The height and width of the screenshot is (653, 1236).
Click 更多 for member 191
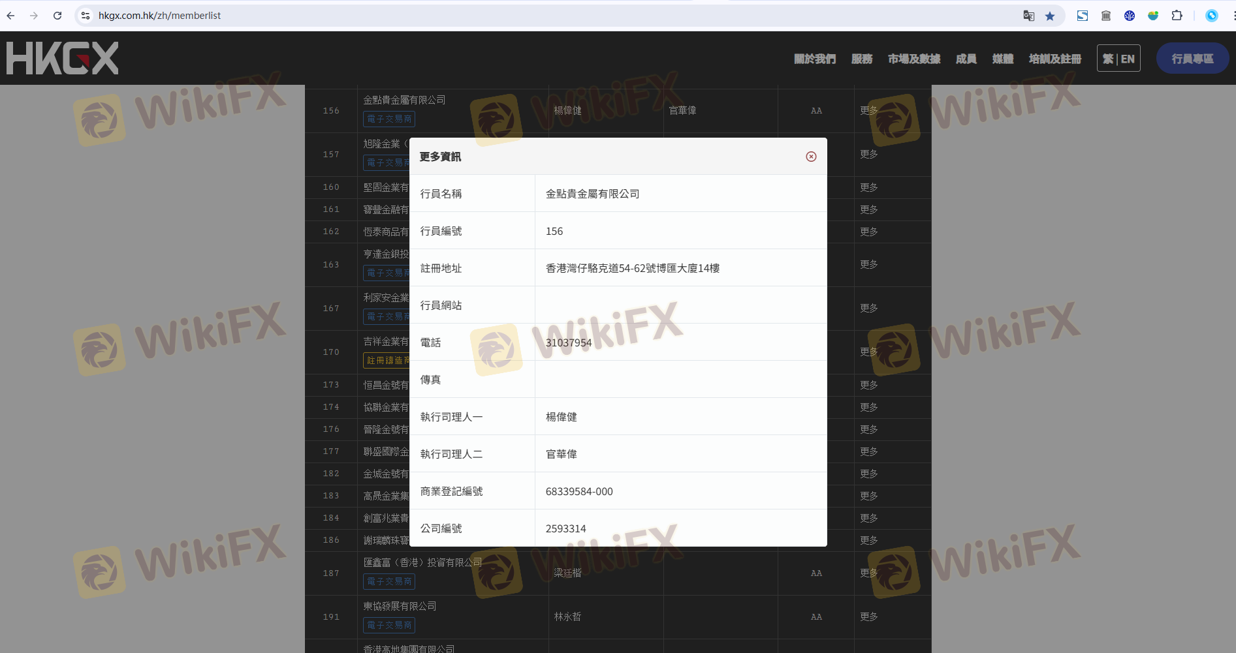(x=869, y=617)
